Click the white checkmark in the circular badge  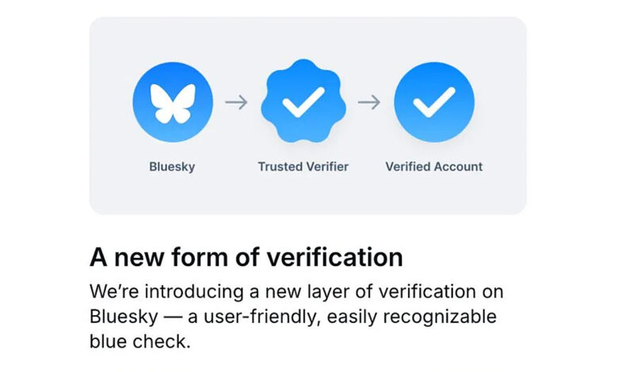[x=434, y=102]
